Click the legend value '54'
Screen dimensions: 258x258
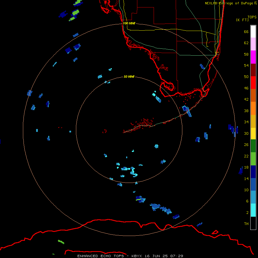[x=246, y=65]
